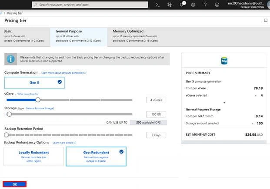Click the 100 GB storage value box

tap(156, 114)
